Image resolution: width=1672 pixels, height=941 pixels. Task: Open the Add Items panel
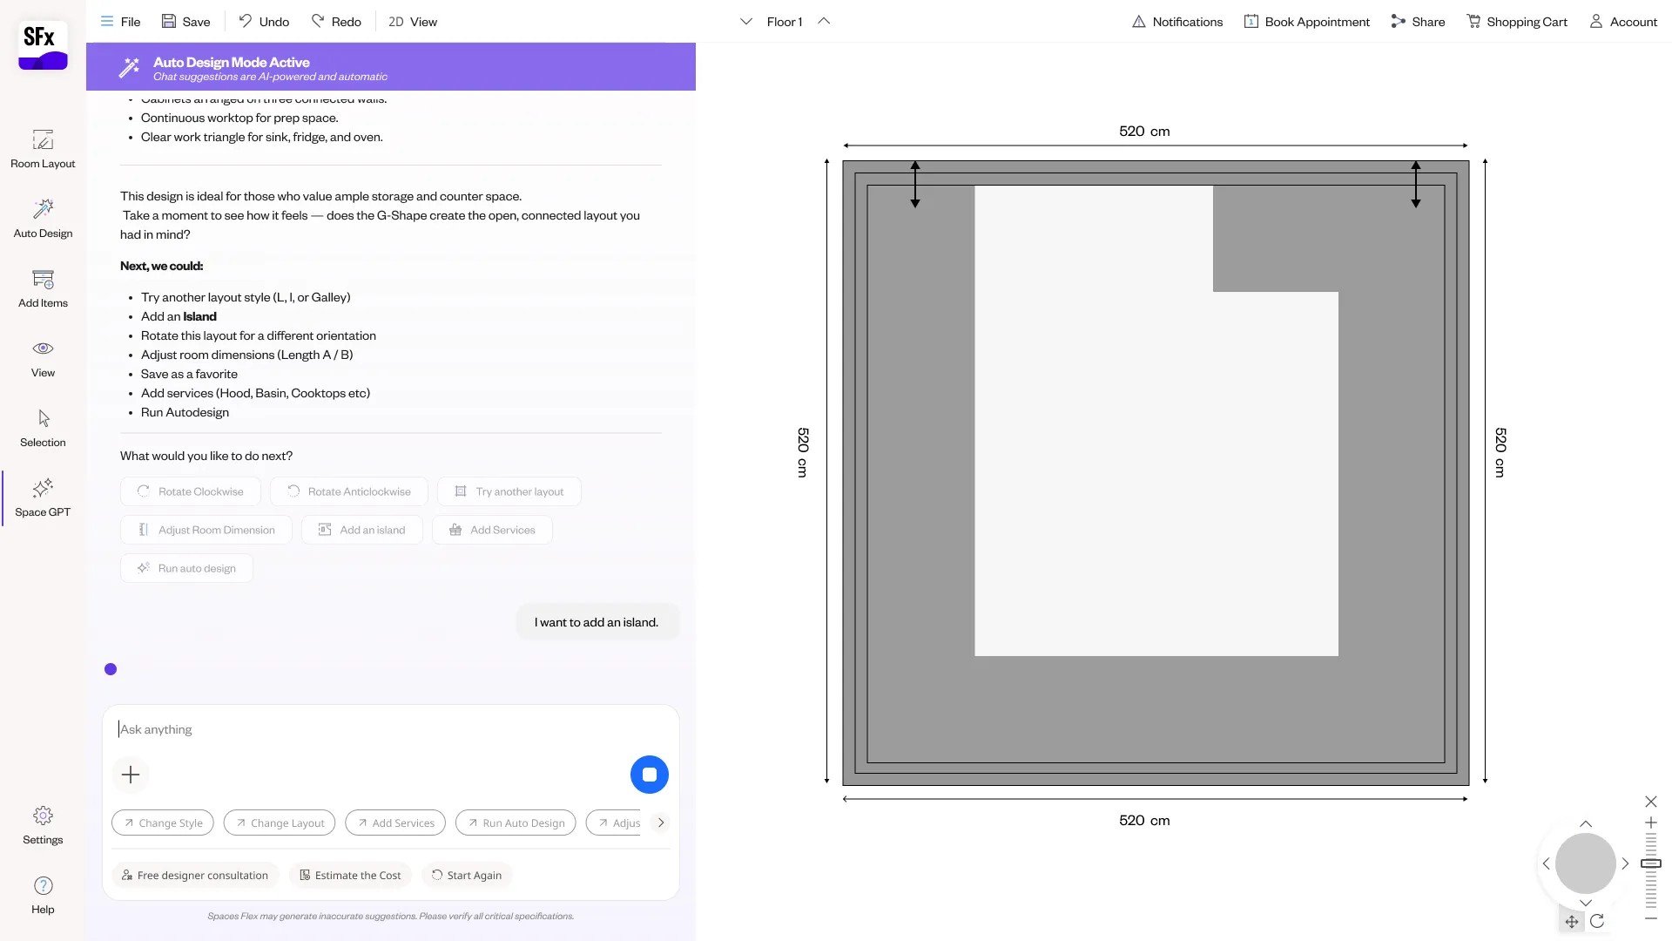[x=43, y=288]
